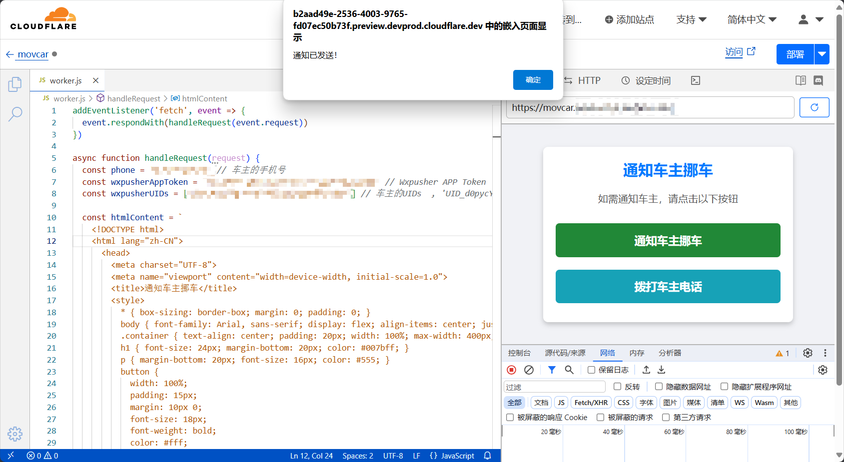Select the Fetch/XHR filter tab
The image size is (844, 462).
(x=591, y=403)
